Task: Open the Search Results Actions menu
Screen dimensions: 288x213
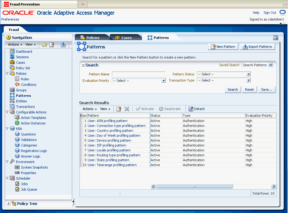Action: click(x=90, y=109)
